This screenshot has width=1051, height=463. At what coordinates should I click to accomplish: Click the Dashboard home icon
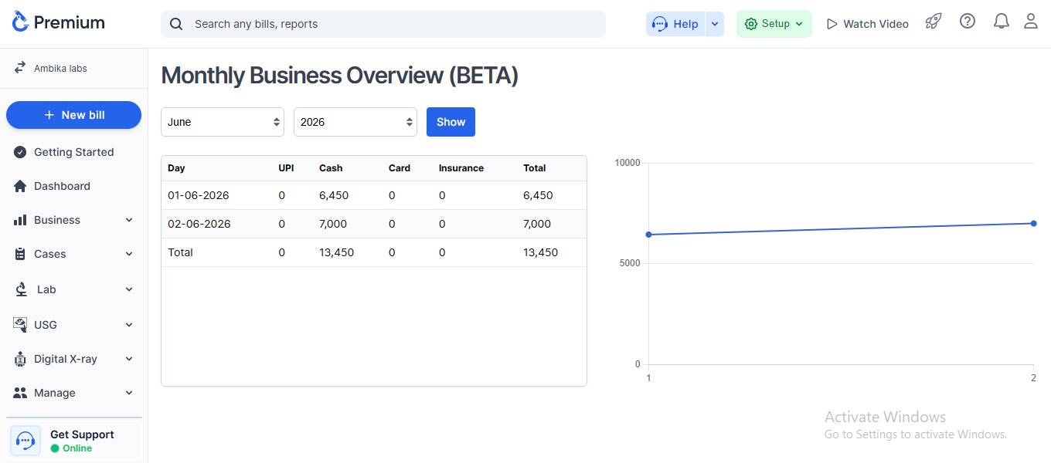click(20, 186)
